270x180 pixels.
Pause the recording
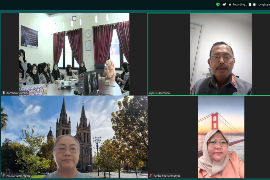pos(250,5)
